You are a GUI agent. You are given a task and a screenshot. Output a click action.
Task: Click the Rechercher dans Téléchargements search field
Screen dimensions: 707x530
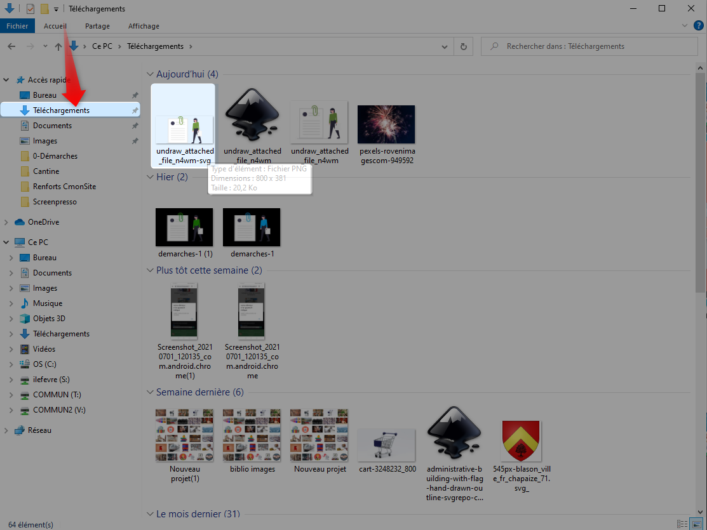(x=591, y=46)
